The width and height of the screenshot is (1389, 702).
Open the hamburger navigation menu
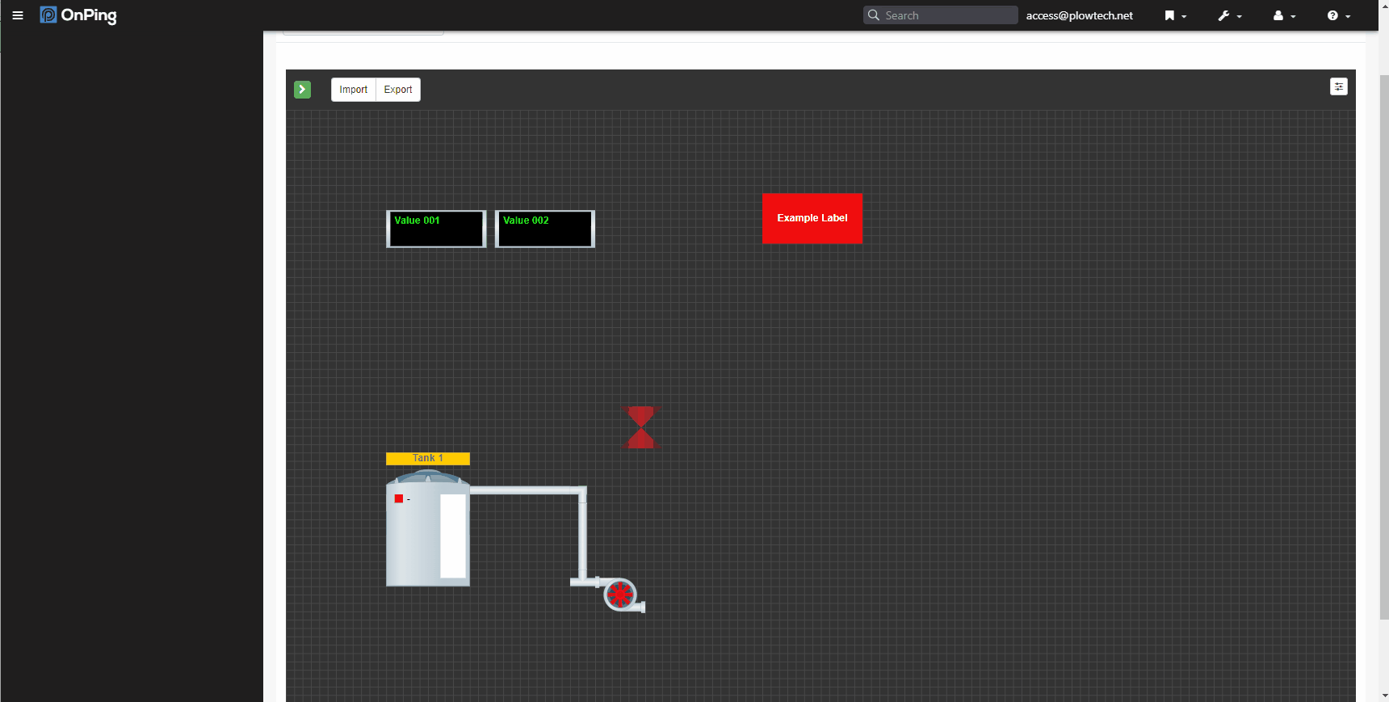coord(18,15)
